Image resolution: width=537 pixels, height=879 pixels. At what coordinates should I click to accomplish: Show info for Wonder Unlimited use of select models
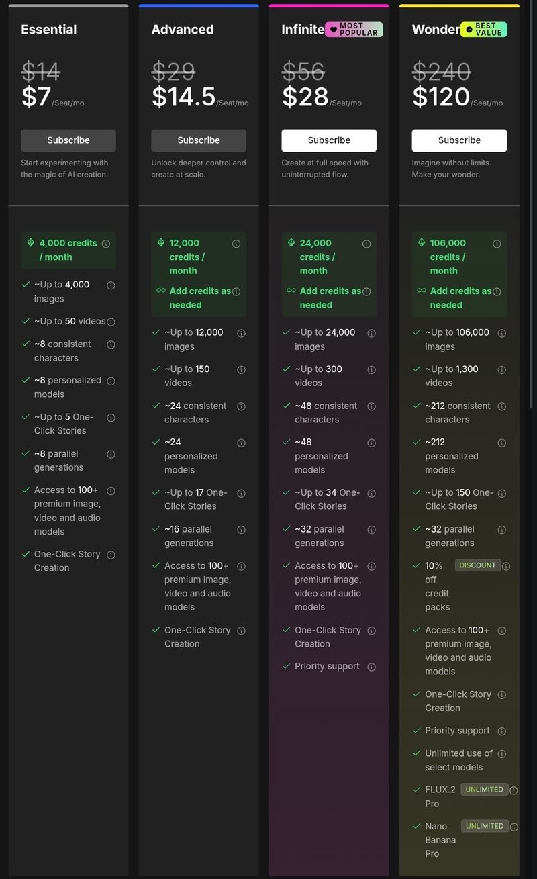pos(501,754)
